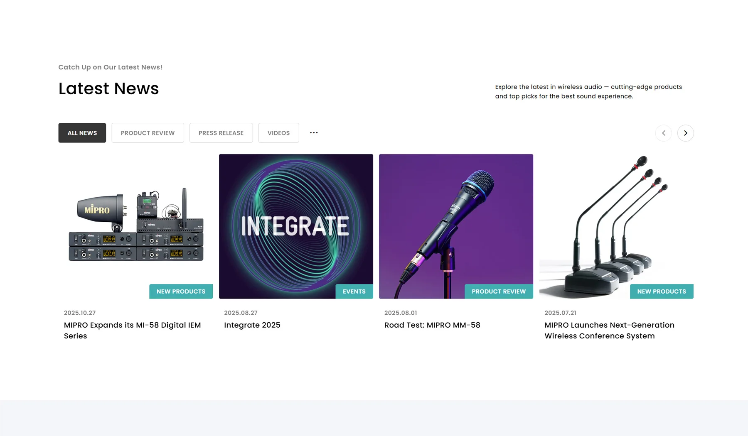
Task: Open the conference microphones thumbnail
Action: coord(616,220)
